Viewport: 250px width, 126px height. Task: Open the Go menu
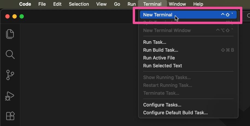[x=117, y=4]
